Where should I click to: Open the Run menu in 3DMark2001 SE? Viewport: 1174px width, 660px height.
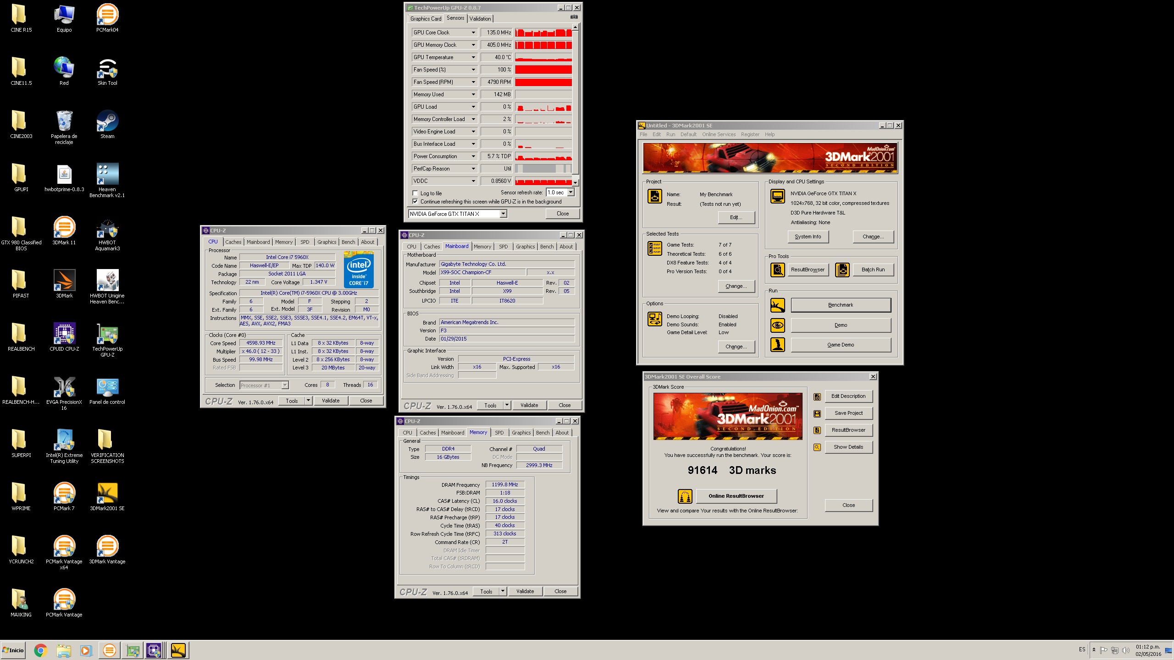(670, 134)
